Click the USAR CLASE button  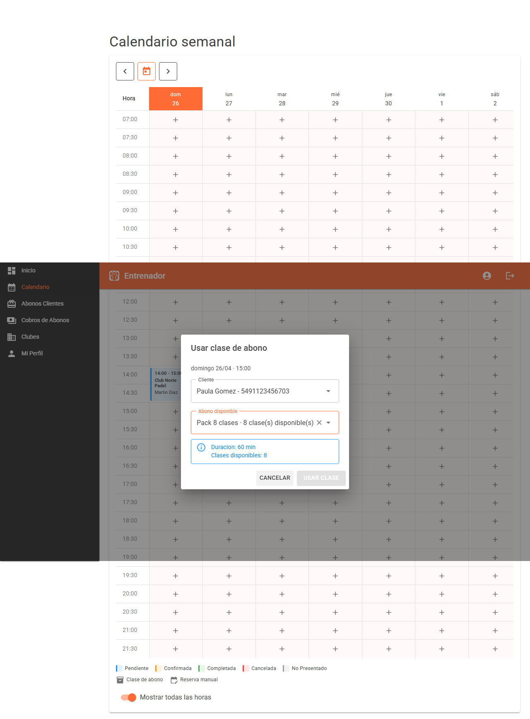tap(321, 478)
